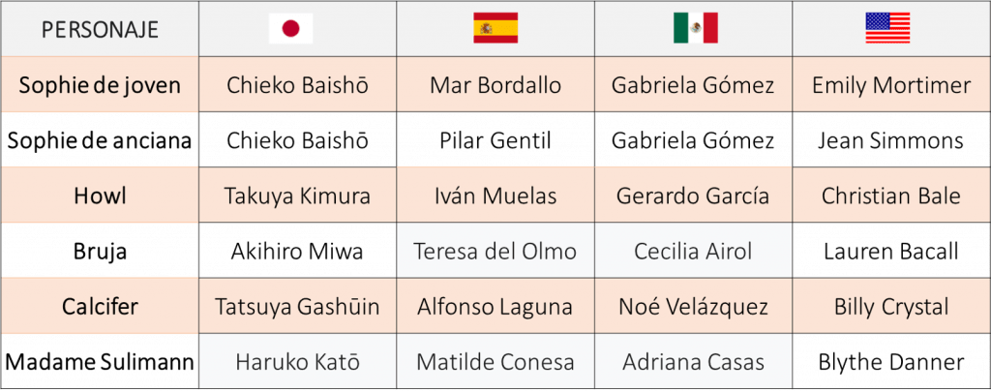Click the Mexico flag icon
The height and width of the screenshot is (392, 991).
tap(695, 28)
